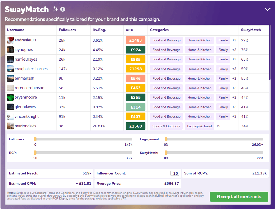Click Luggage & Travel tag for mariondavis
The width and height of the screenshot is (275, 209).
click(x=200, y=126)
